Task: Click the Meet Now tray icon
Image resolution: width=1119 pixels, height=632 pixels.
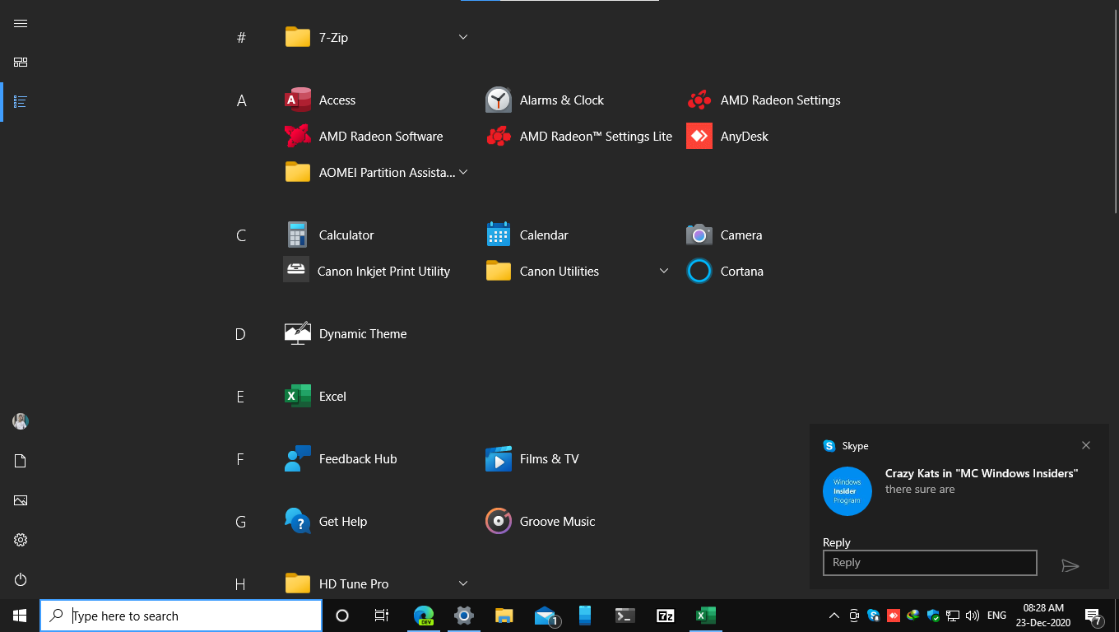Action: (854, 616)
